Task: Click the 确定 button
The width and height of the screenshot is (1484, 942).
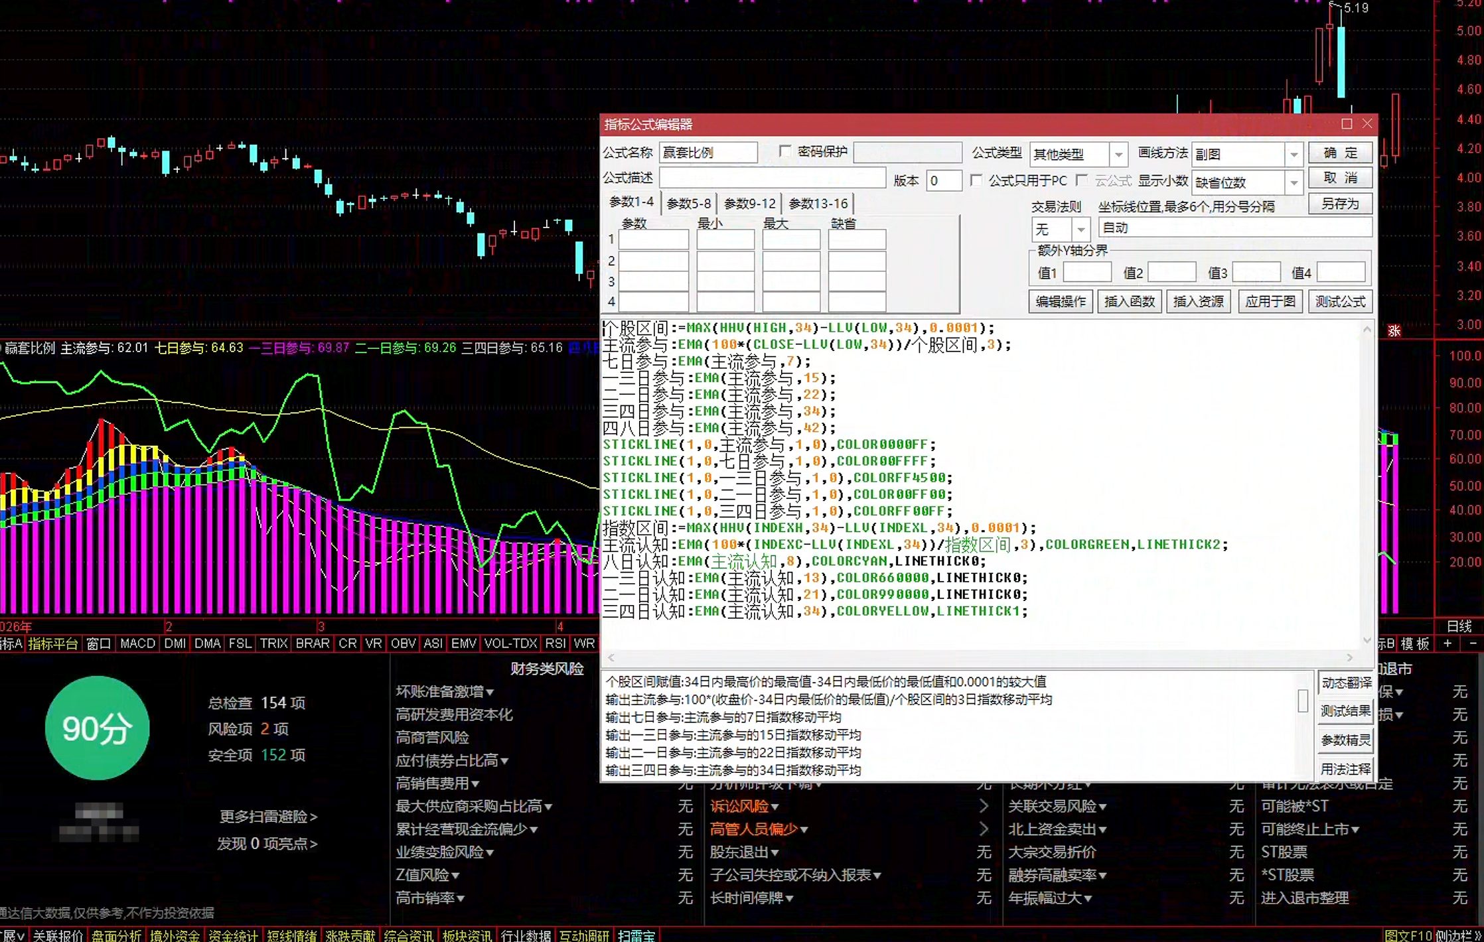Action: (1340, 153)
